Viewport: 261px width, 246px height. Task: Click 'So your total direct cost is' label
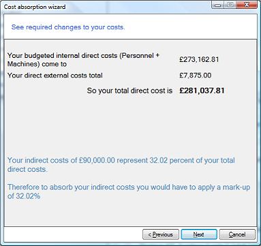coord(129,91)
